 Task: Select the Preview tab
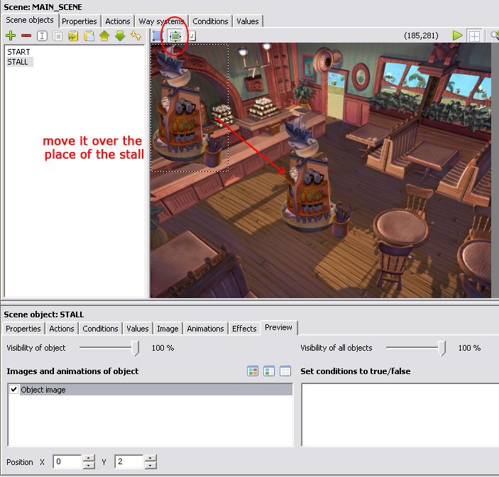[x=278, y=327]
